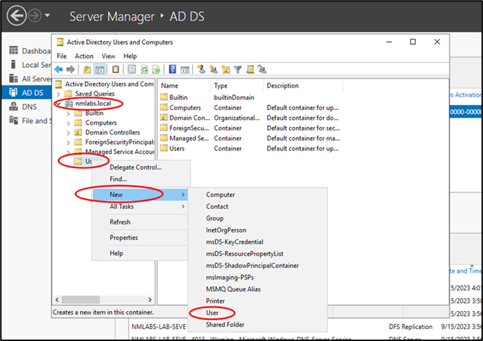Click the gray Forward arrow in ADUC toolbar
Viewport: 483px width, 341px height.
pos(71,69)
